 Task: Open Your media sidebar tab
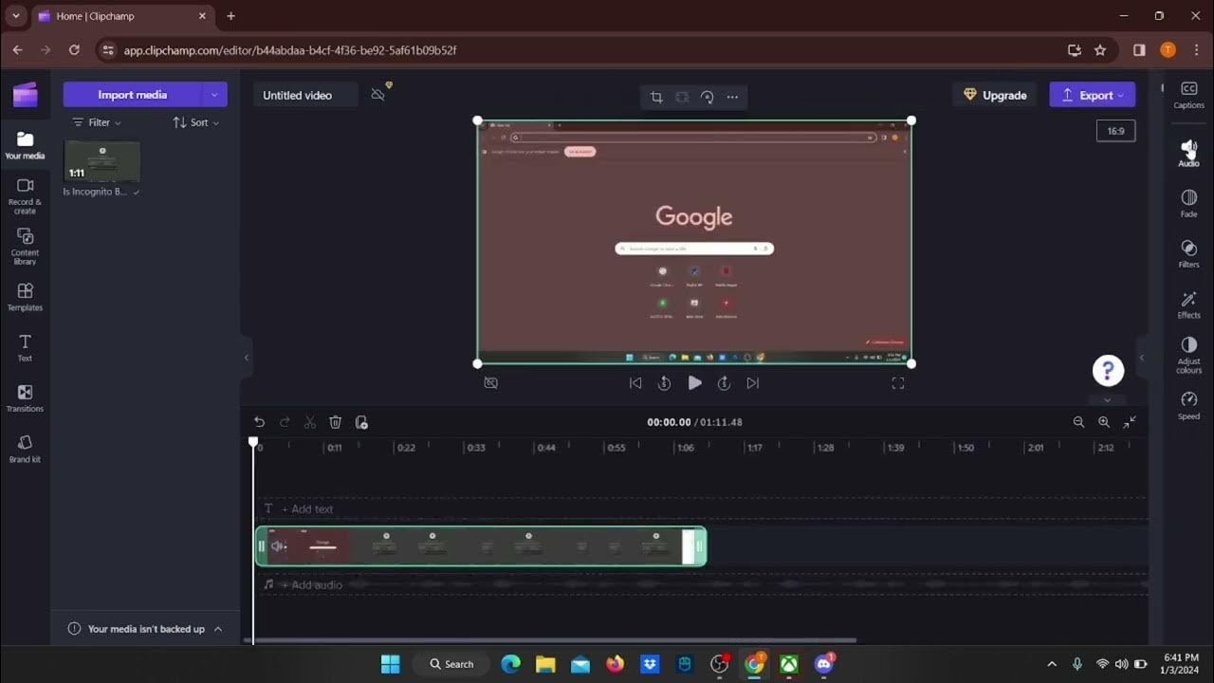(25, 145)
